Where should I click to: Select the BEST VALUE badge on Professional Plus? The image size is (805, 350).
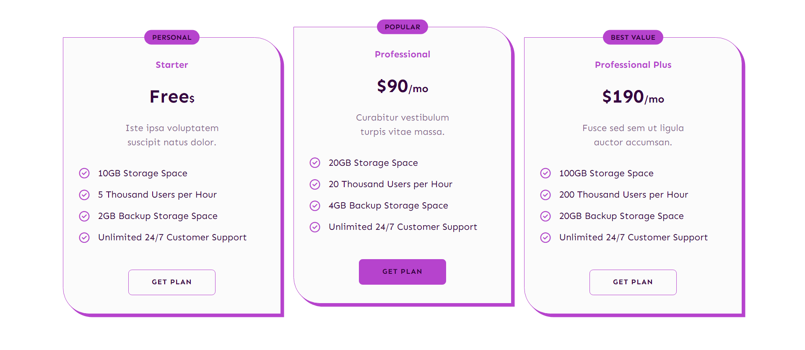point(633,37)
